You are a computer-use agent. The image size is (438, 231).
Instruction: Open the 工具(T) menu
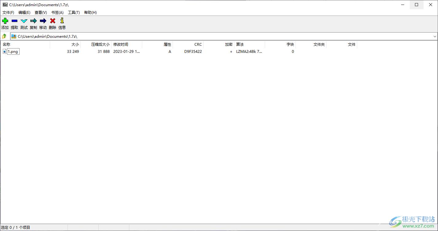pyautogui.click(x=74, y=13)
